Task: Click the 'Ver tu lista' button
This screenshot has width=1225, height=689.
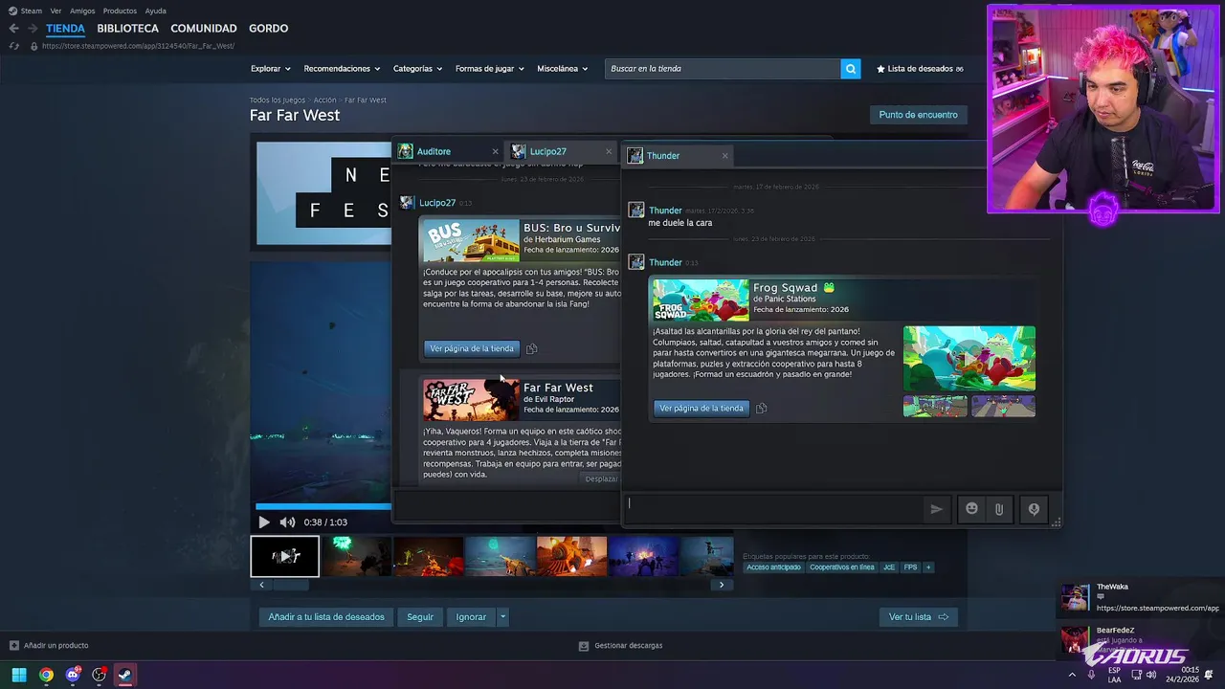Action: point(919,617)
